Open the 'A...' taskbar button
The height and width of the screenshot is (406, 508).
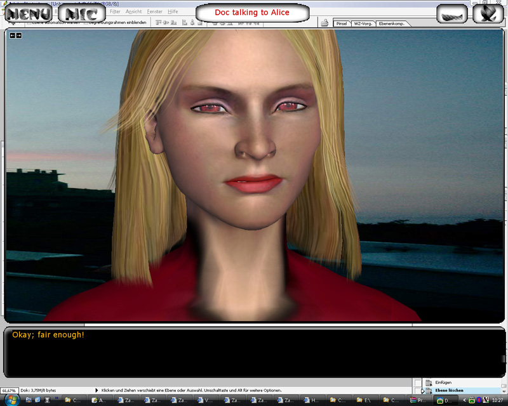point(102,400)
